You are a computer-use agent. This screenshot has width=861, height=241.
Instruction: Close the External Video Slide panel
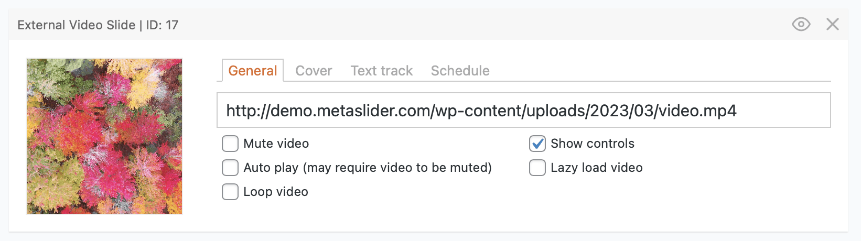832,24
